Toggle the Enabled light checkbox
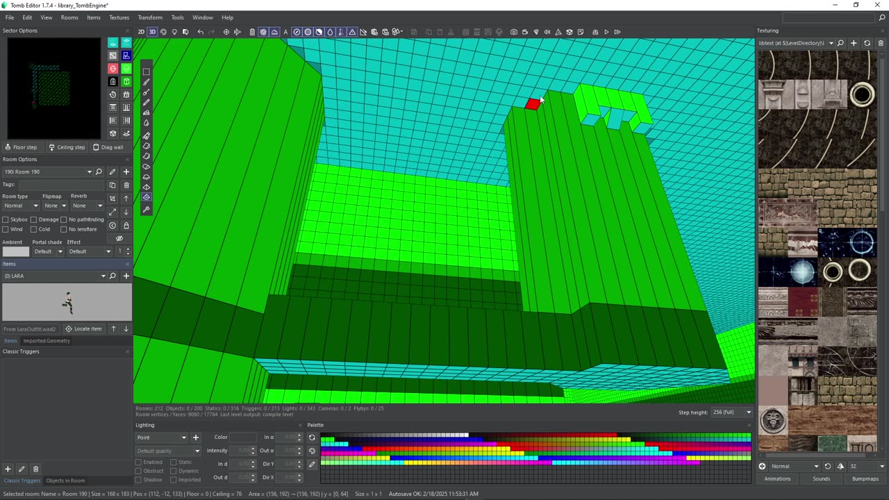Viewport: 889px width, 500px height. coord(138,462)
